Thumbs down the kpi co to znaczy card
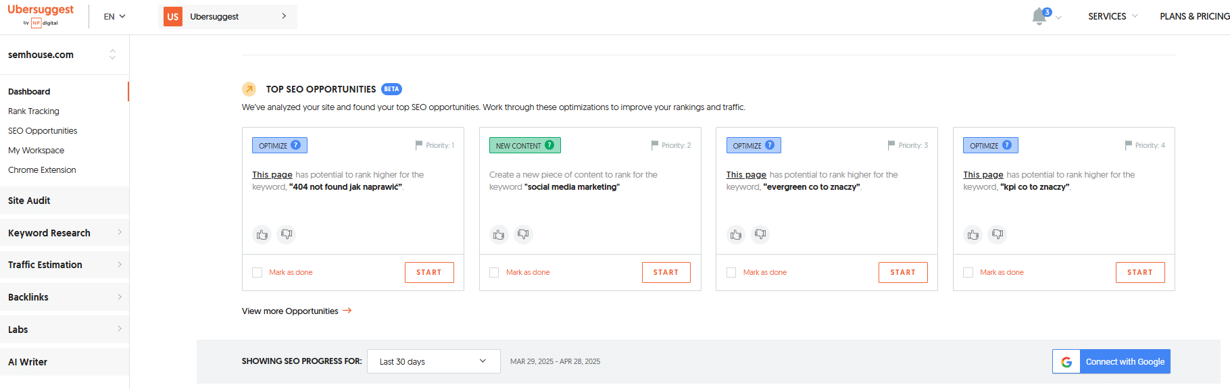 click(998, 234)
